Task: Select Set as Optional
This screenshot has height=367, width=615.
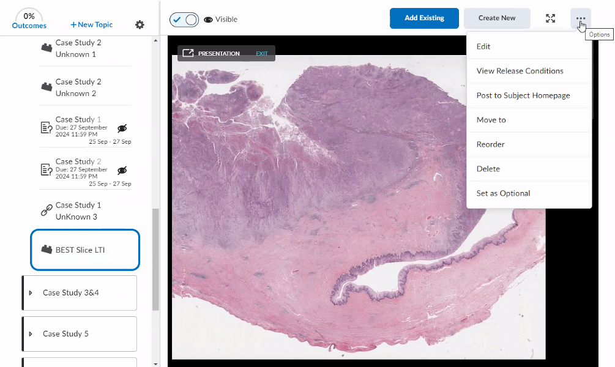Action: [x=529, y=193]
